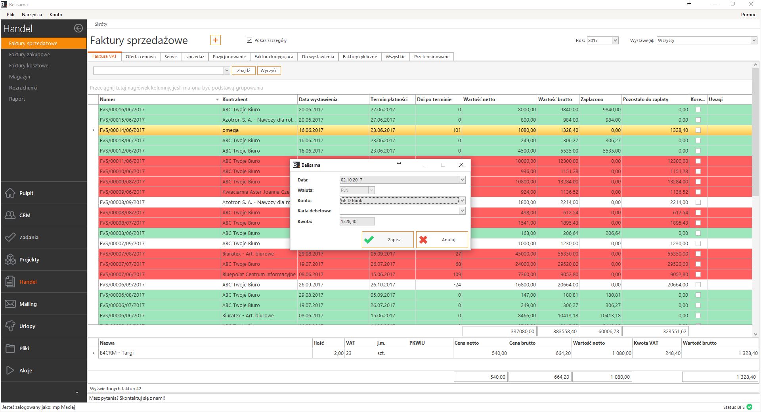
Task: Open Mailing envelope icon
Action: click(10, 304)
